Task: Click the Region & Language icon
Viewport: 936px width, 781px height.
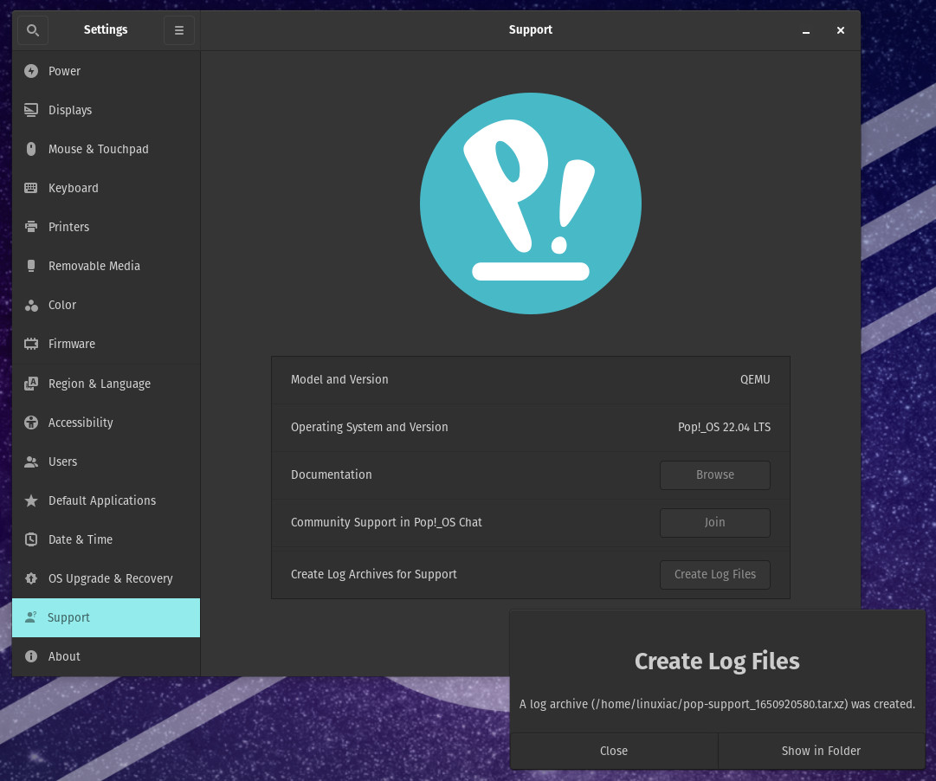Action: (31, 384)
